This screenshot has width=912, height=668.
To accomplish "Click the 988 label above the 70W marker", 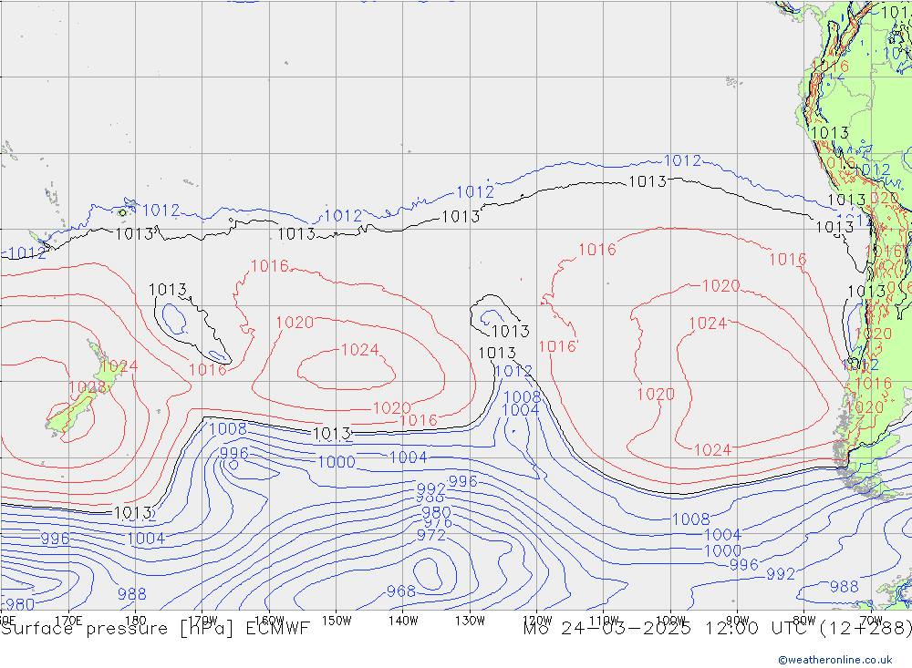I will [844, 587].
